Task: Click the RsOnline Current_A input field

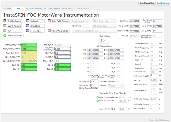Action: pyautogui.click(x=63, y=49)
